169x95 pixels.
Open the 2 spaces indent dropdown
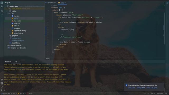tap(160, 93)
